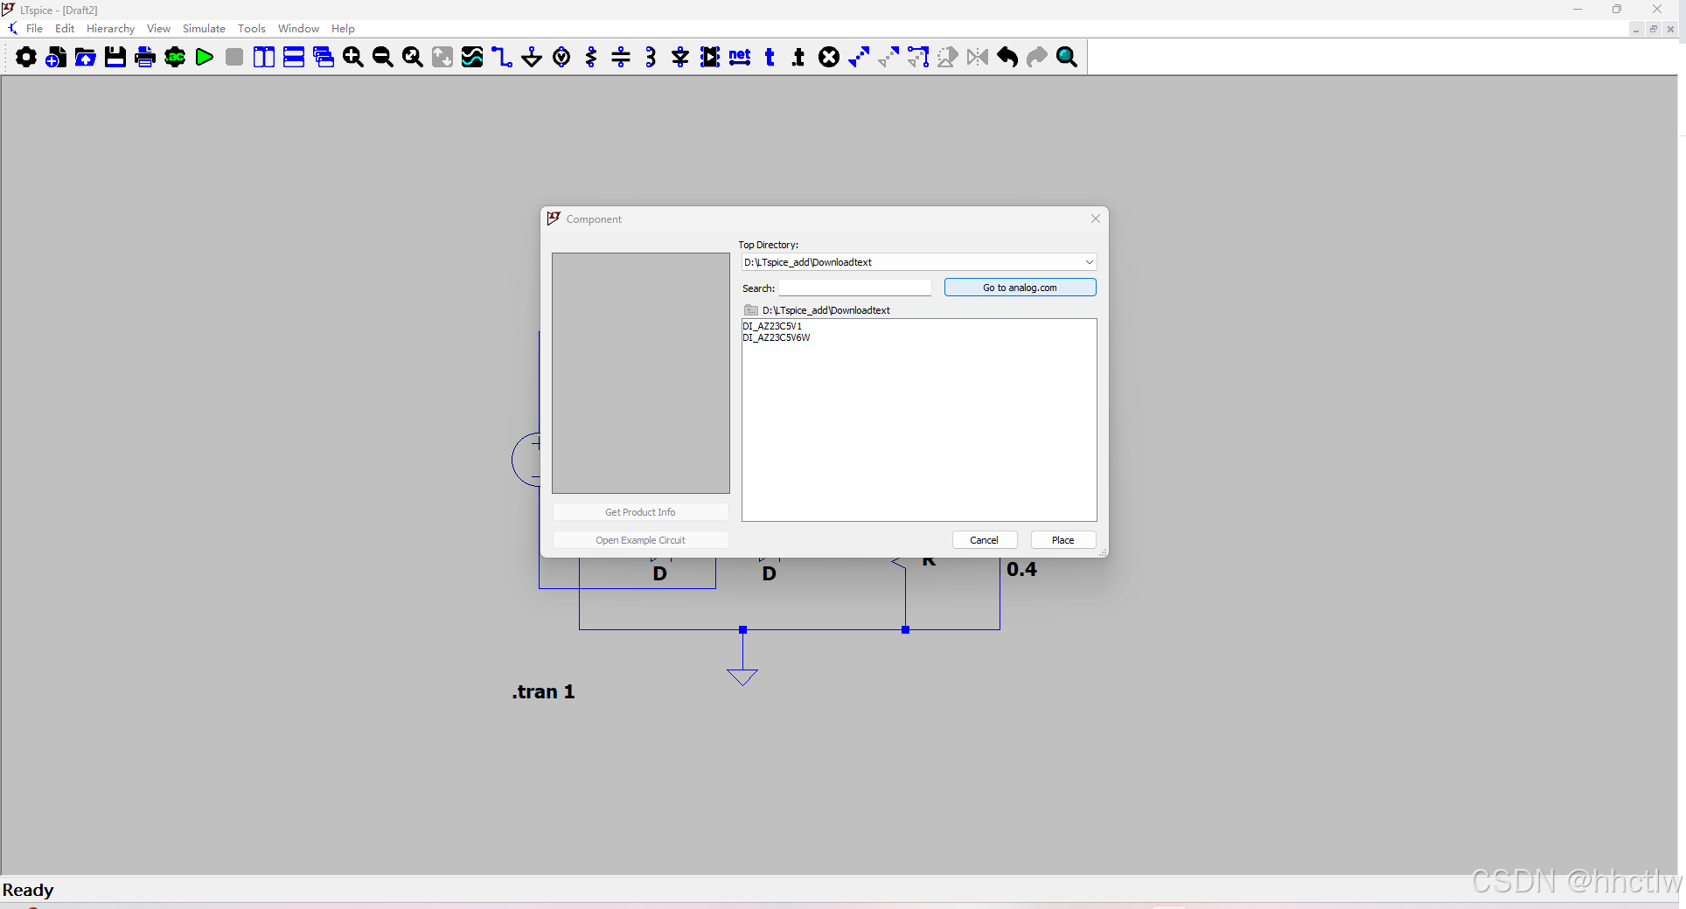
Task: Select the Delete (X circle) tool
Action: click(x=829, y=58)
